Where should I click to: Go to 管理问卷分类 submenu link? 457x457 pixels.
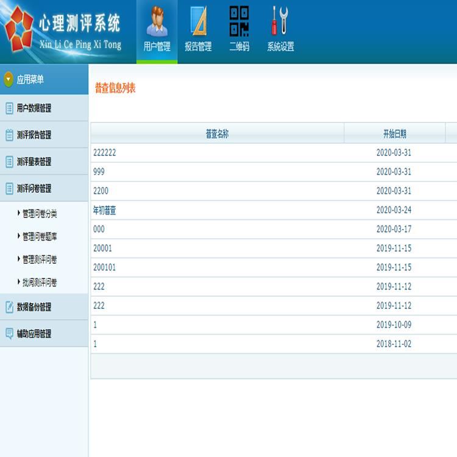tap(40, 214)
